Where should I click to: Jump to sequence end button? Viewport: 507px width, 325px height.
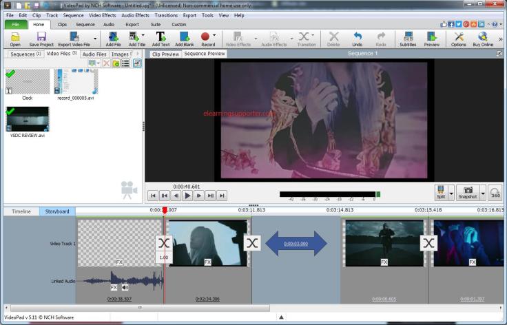(222, 196)
